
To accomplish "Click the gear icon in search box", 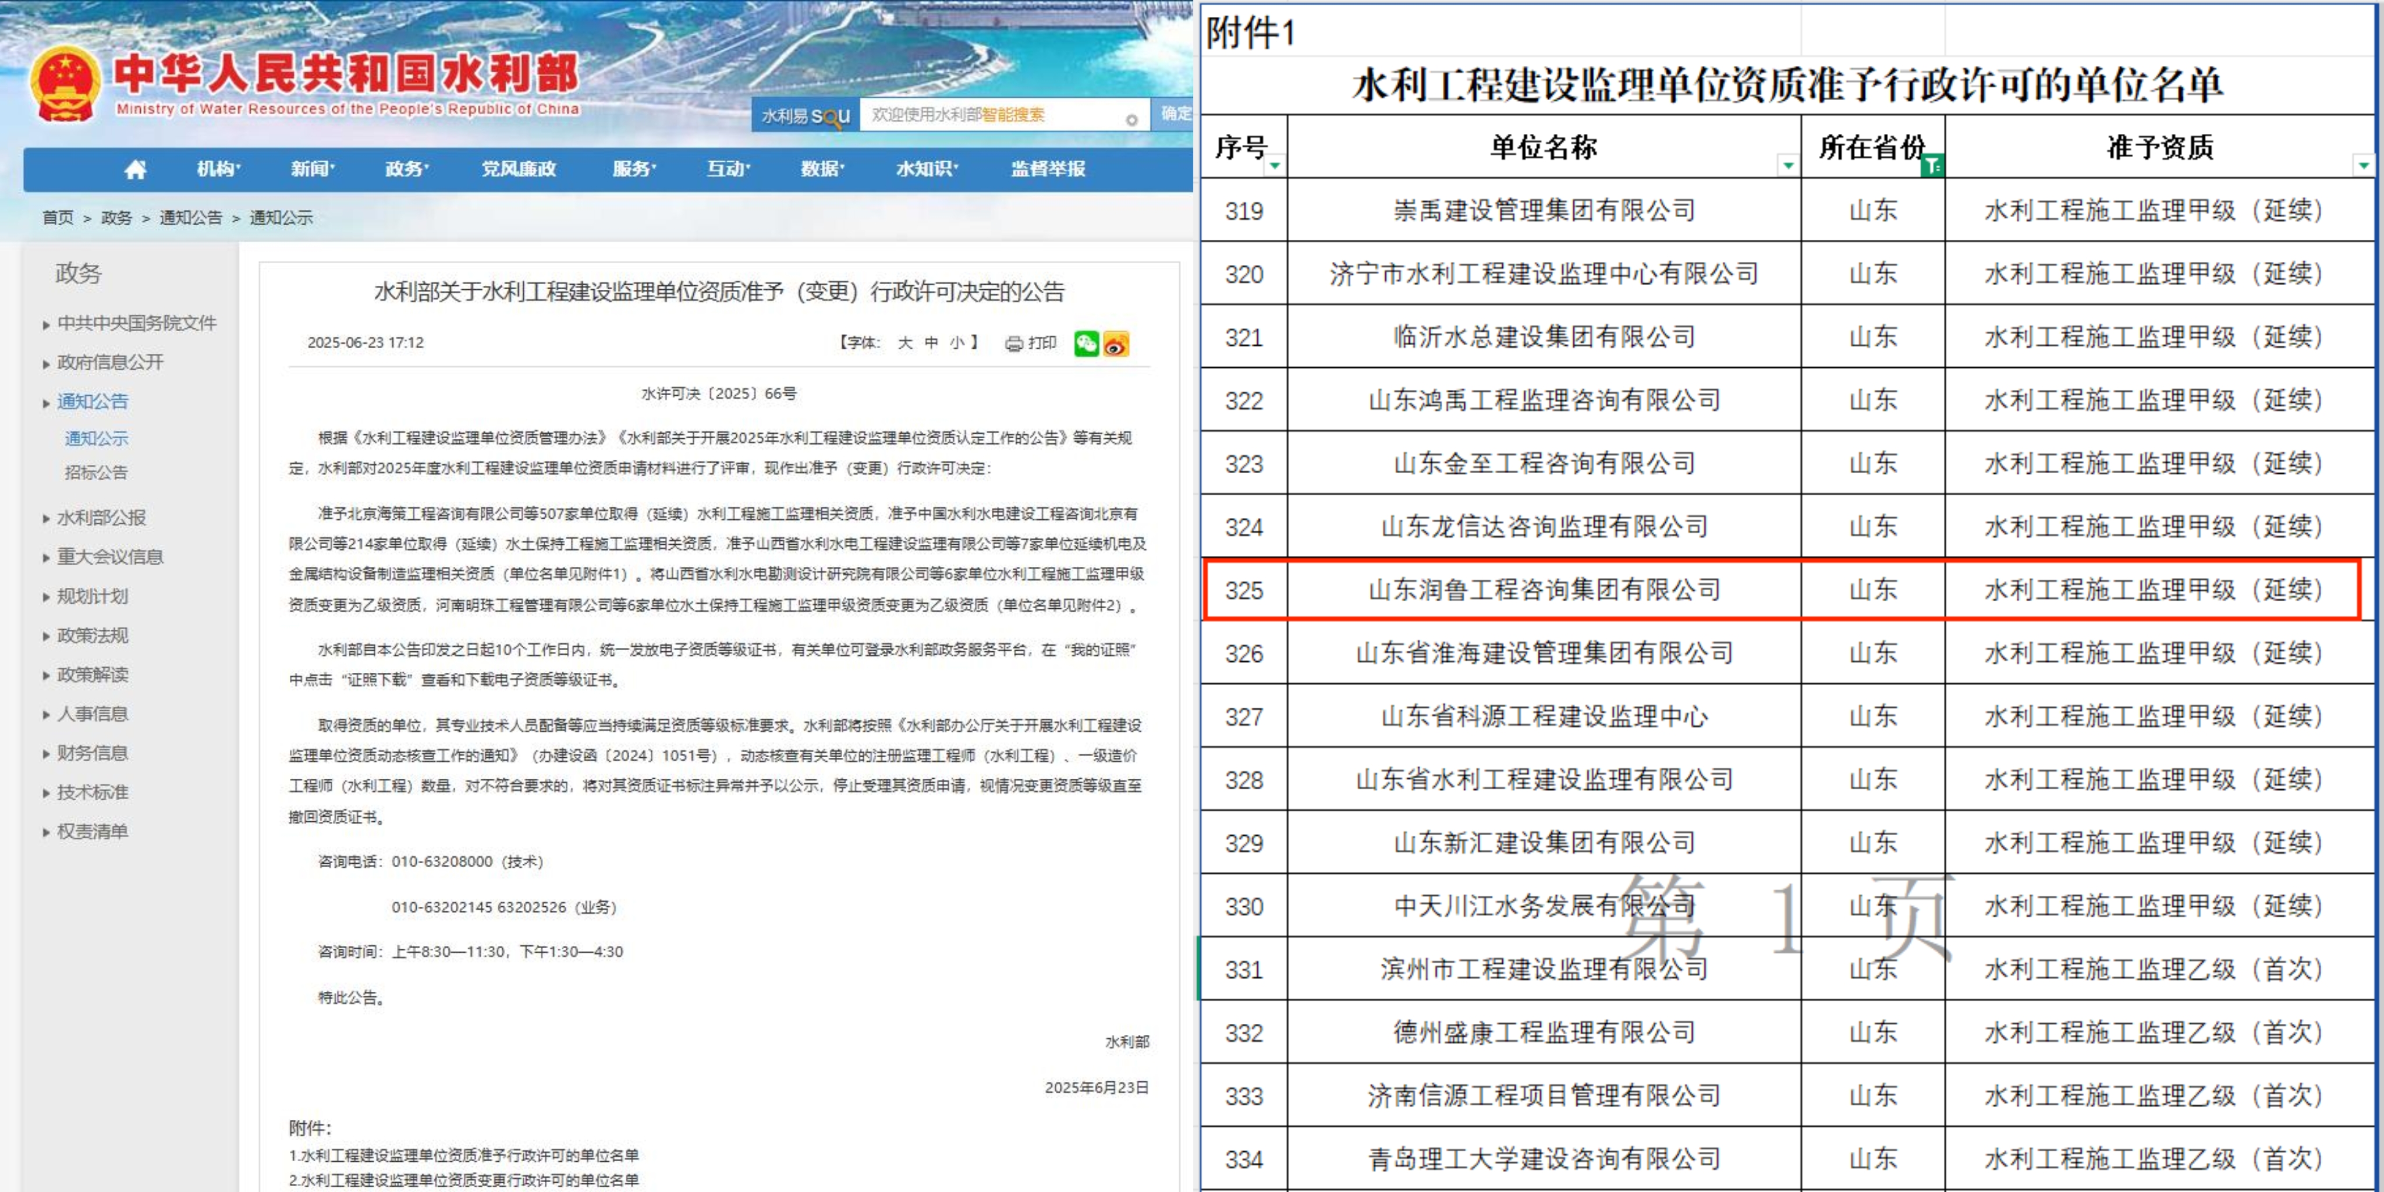I will coord(1131,119).
